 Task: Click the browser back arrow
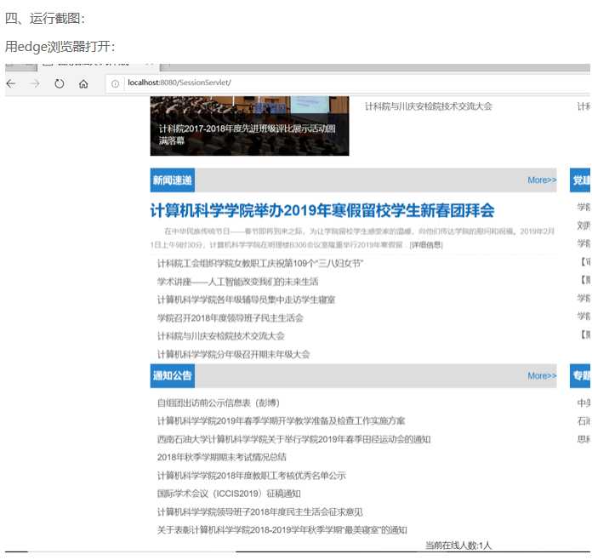pos(11,83)
